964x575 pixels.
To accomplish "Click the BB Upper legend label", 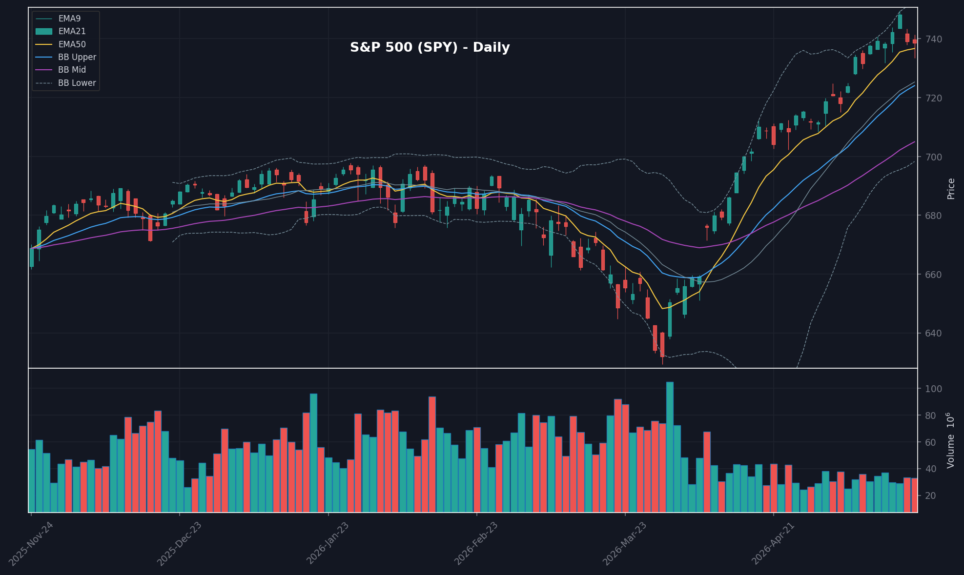I will (77, 57).
